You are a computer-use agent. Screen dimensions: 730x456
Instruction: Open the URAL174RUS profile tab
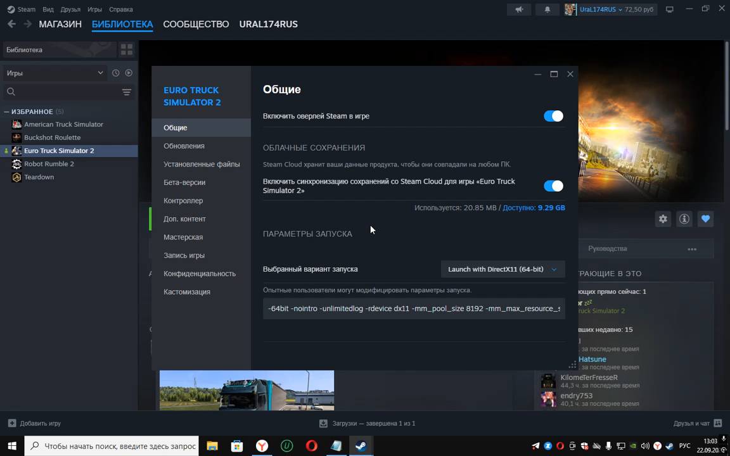269,24
